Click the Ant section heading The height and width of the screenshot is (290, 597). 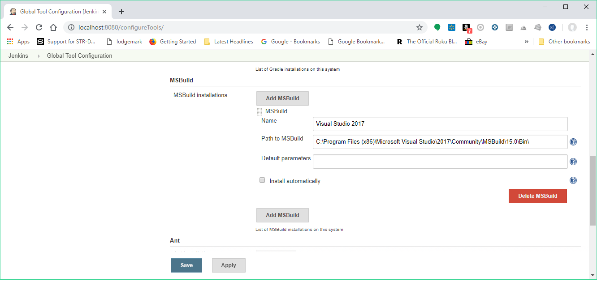point(175,241)
